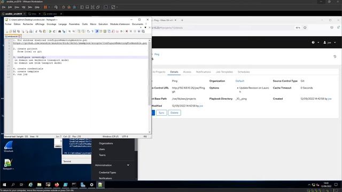Image resolution: width=342 pixels, height=192 pixels.
Task: Open the Recherche menu in Notepad++
Action: [x=28, y=24]
